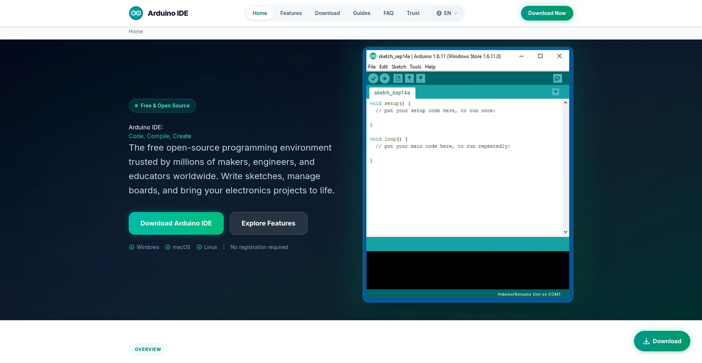702x363 pixels.
Task: Click the Download Now button
Action: coord(547,13)
